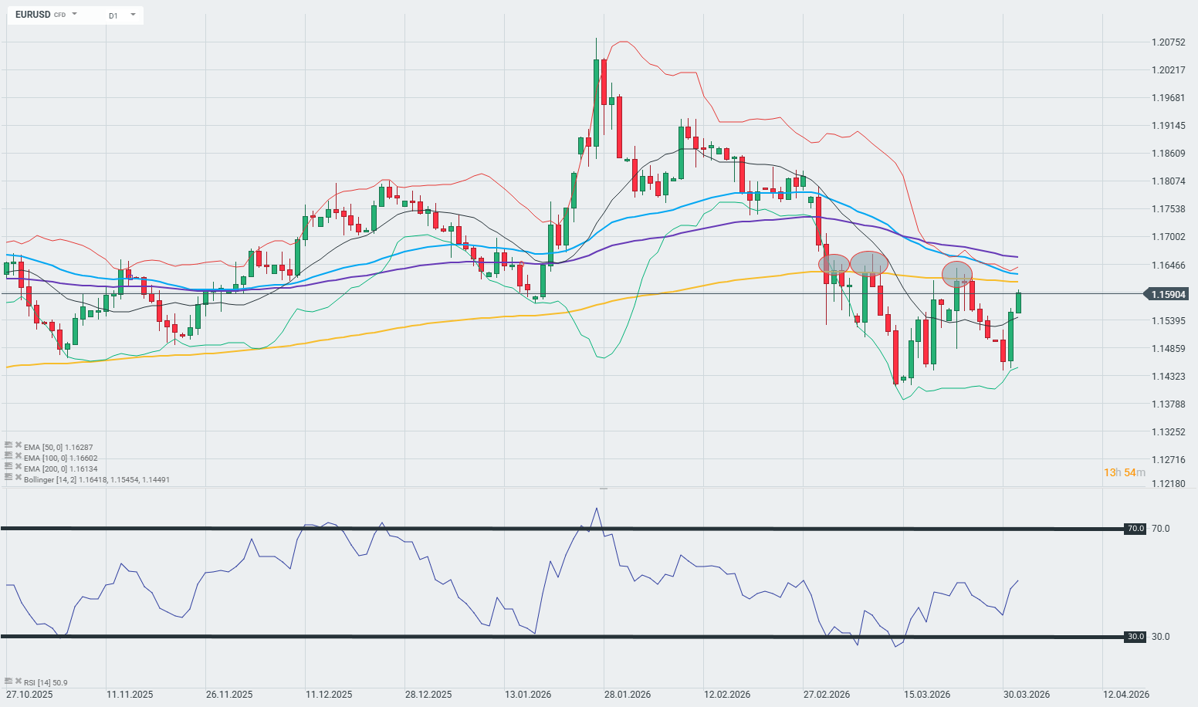The width and height of the screenshot is (1198, 707).
Task: Open settings for EMA 200 indicator
Action: pyautogui.click(x=8, y=467)
